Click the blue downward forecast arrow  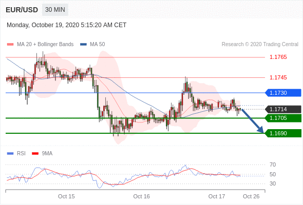coord(253,121)
